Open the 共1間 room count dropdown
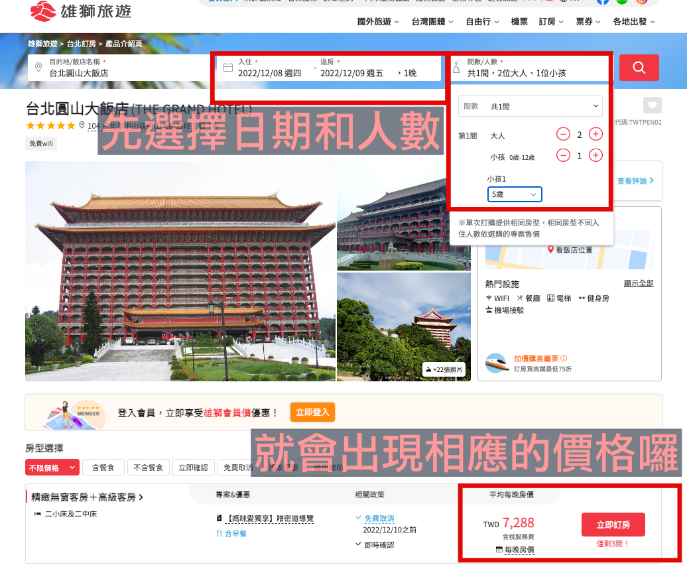Screen dimensions: 687x569 [x=530, y=106]
